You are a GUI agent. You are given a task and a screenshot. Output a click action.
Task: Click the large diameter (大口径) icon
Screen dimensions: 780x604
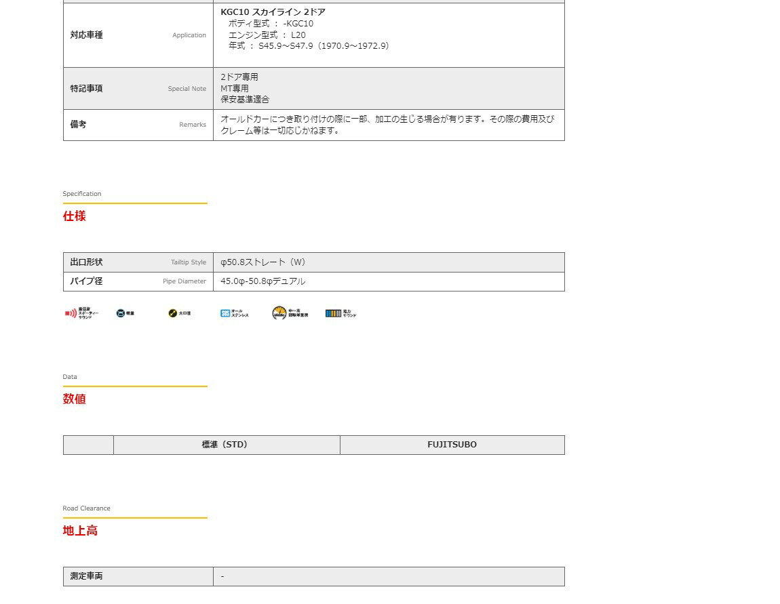pyautogui.click(x=180, y=313)
